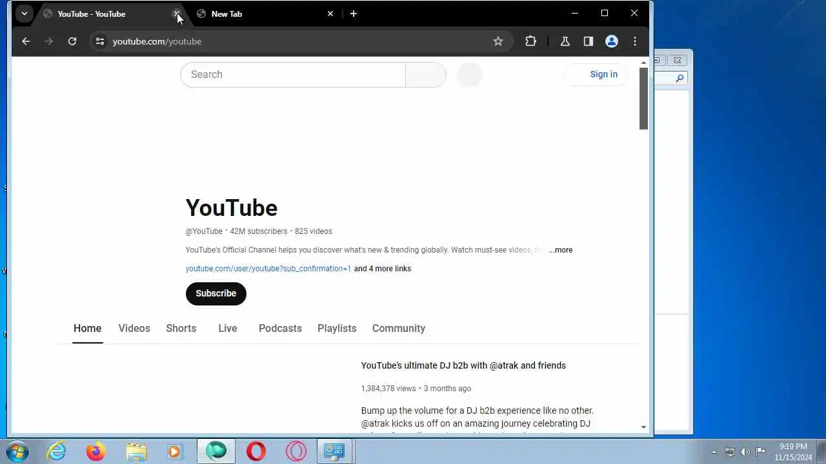Image resolution: width=826 pixels, height=464 pixels.
Task: Open the Playlists channel tab
Action: 337,329
